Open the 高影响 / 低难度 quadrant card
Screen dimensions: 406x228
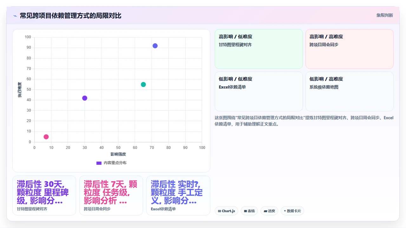[259, 49]
